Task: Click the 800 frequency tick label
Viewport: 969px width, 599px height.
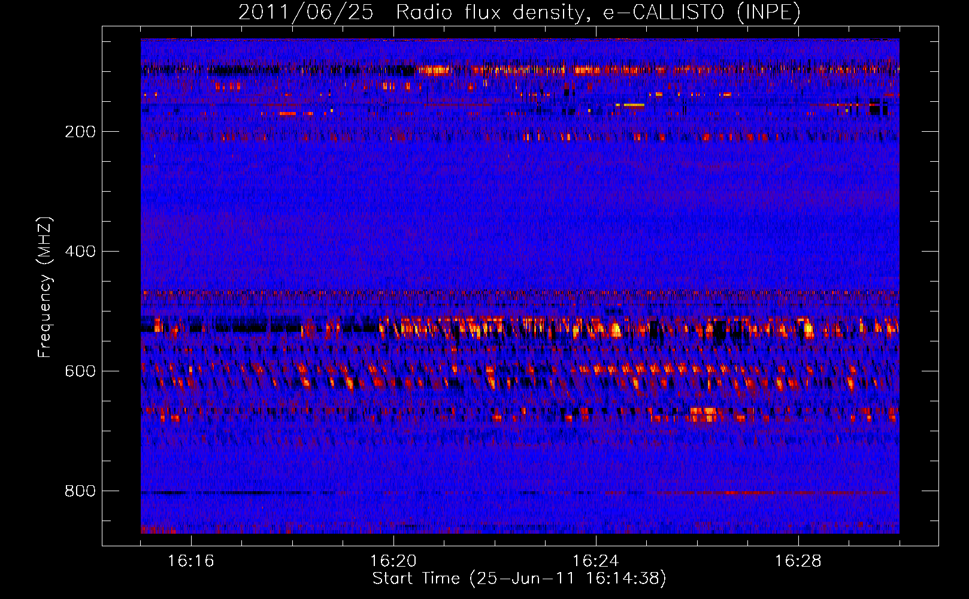Action: tap(80, 491)
